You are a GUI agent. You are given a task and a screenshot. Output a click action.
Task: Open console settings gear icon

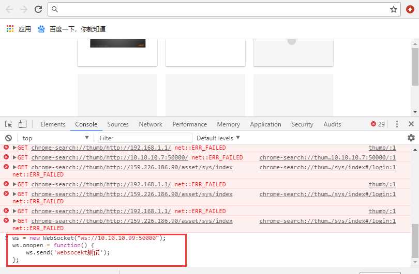click(x=411, y=138)
